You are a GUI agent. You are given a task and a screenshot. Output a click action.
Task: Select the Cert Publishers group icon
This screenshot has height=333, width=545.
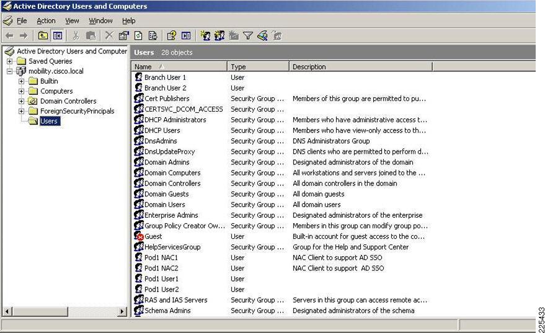coord(139,99)
